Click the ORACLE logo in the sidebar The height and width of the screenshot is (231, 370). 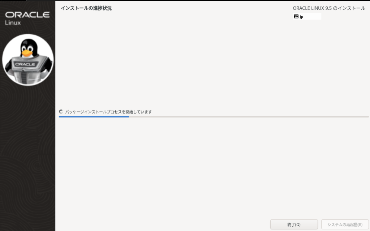pos(27,15)
